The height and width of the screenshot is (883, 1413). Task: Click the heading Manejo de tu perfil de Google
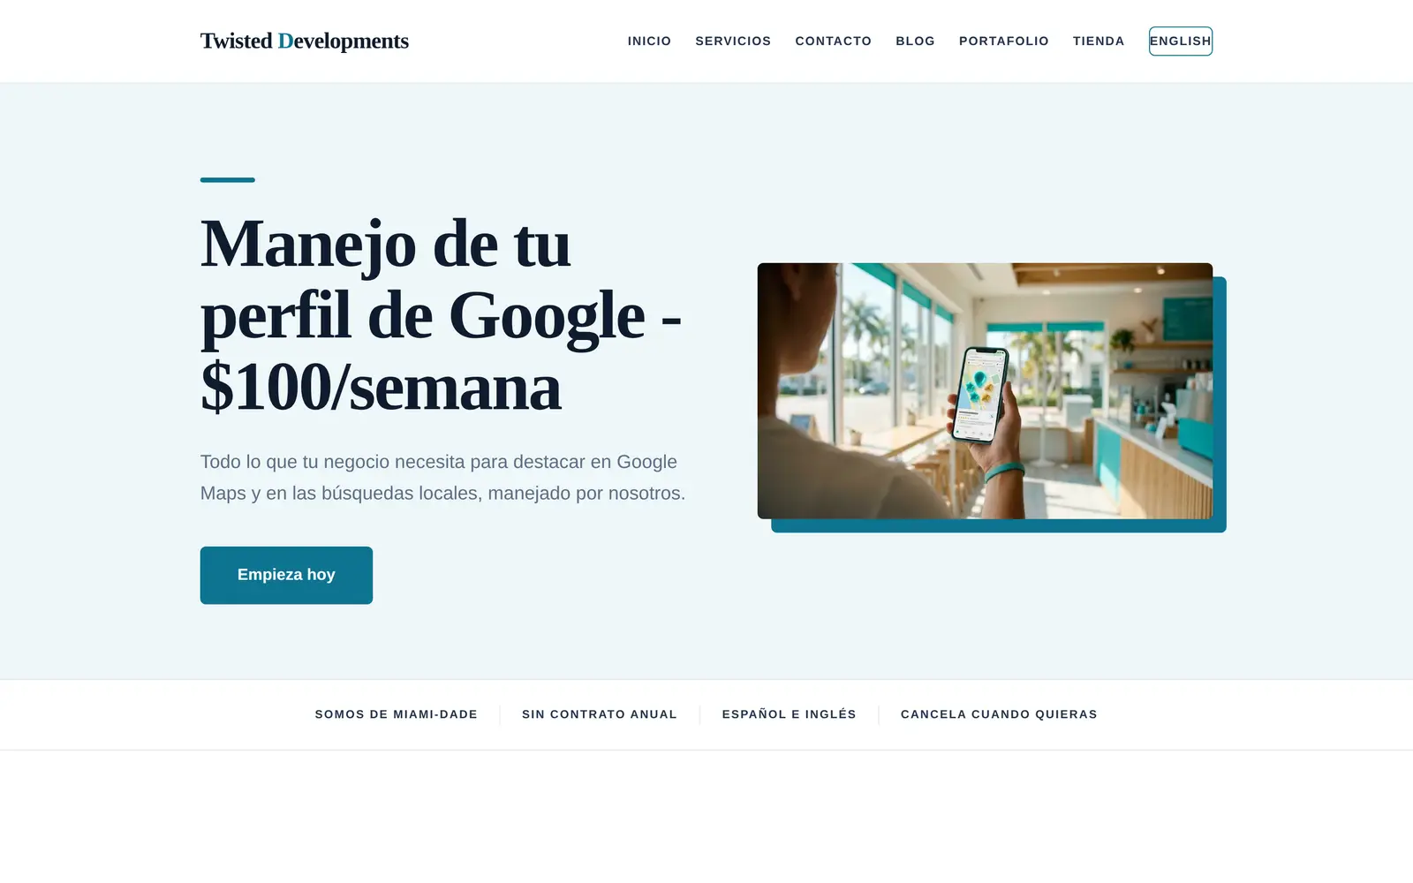(441, 315)
